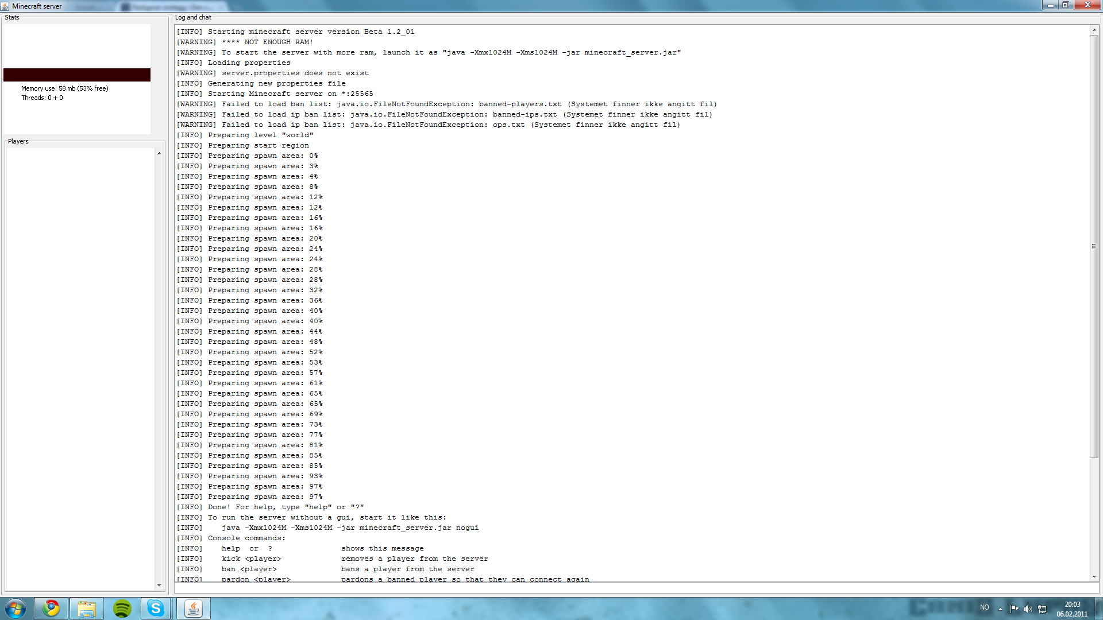This screenshot has width=1103, height=620.
Task: Click the 'Preparing spawn area: 8%' line
Action: [x=248, y=187]
